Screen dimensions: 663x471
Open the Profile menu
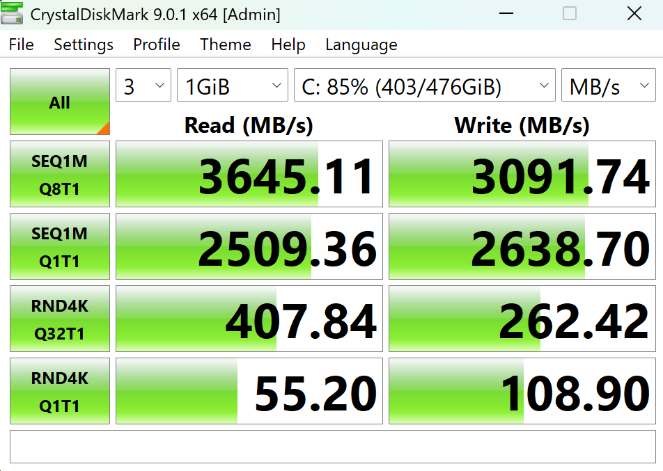[157, 45]
